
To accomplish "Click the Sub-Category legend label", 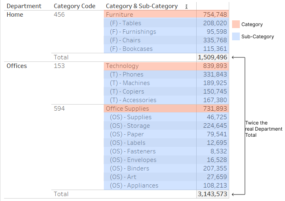I will (258, 37).
